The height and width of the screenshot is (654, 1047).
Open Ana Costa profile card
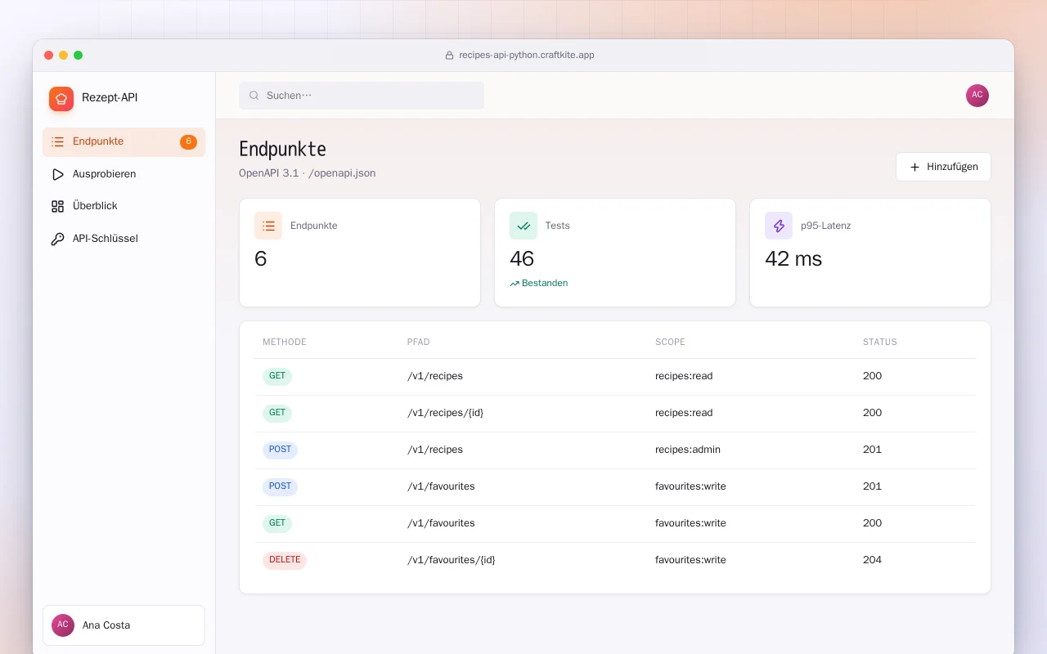(x=124, y=625)
